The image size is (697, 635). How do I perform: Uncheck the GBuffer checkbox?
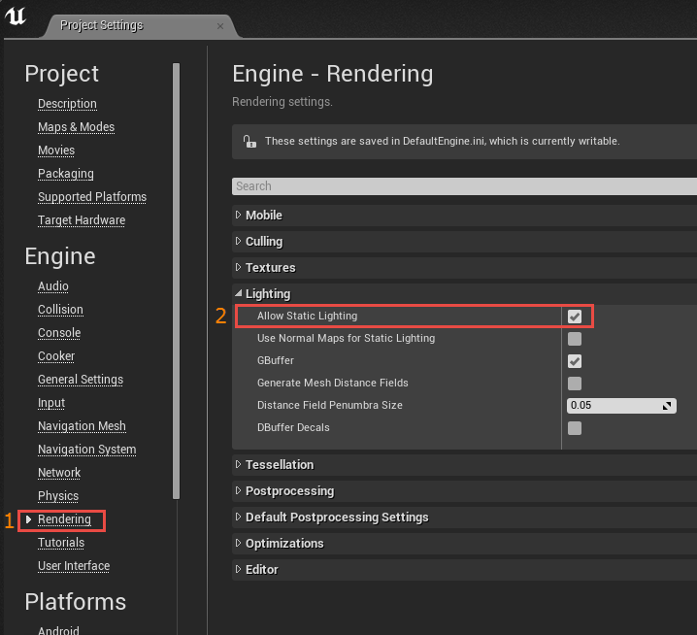575,361
